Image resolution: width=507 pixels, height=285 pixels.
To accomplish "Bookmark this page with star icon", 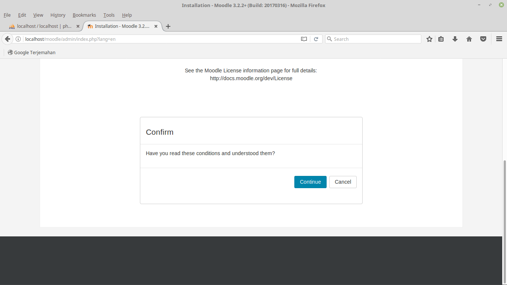I will [429, 39].
